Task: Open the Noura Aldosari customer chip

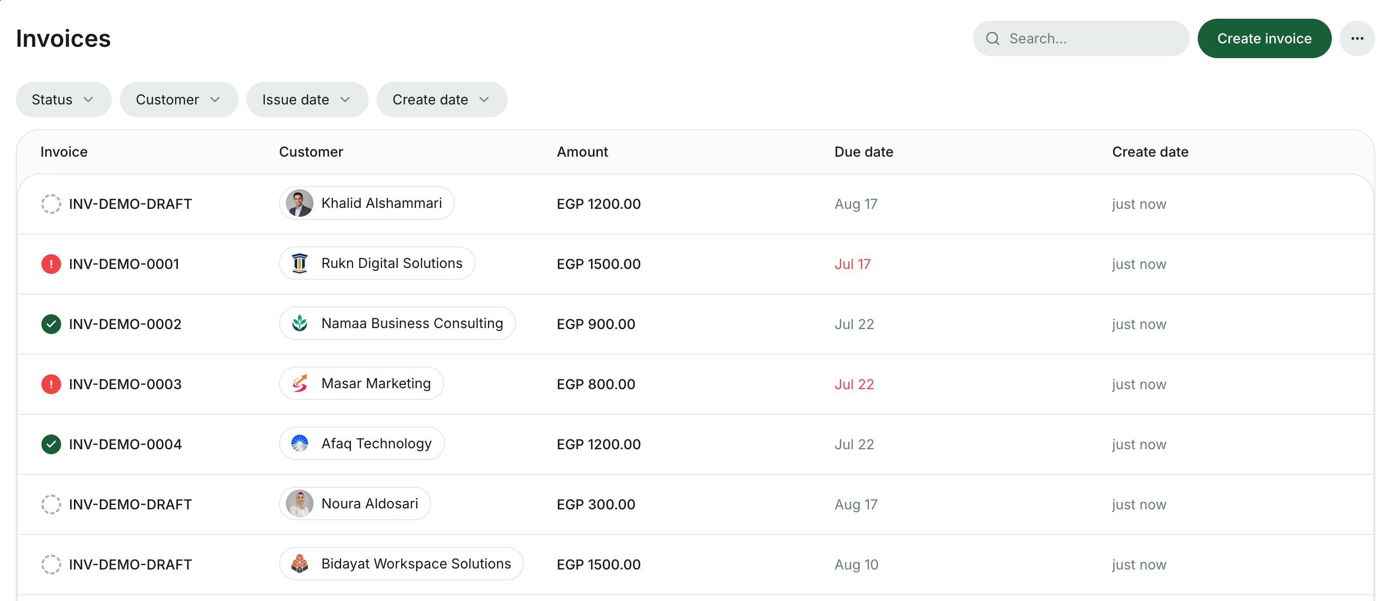Action: click(x=354, y=503)
